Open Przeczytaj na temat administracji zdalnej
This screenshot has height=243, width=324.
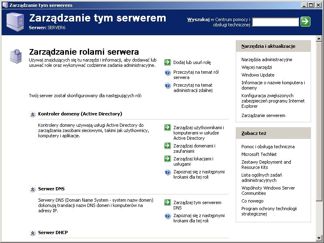[x=193, y=87]
